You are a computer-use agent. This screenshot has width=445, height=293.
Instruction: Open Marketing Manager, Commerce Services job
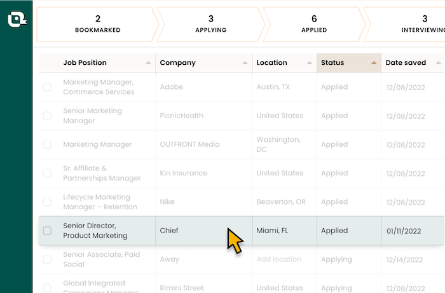click(99, 87)
